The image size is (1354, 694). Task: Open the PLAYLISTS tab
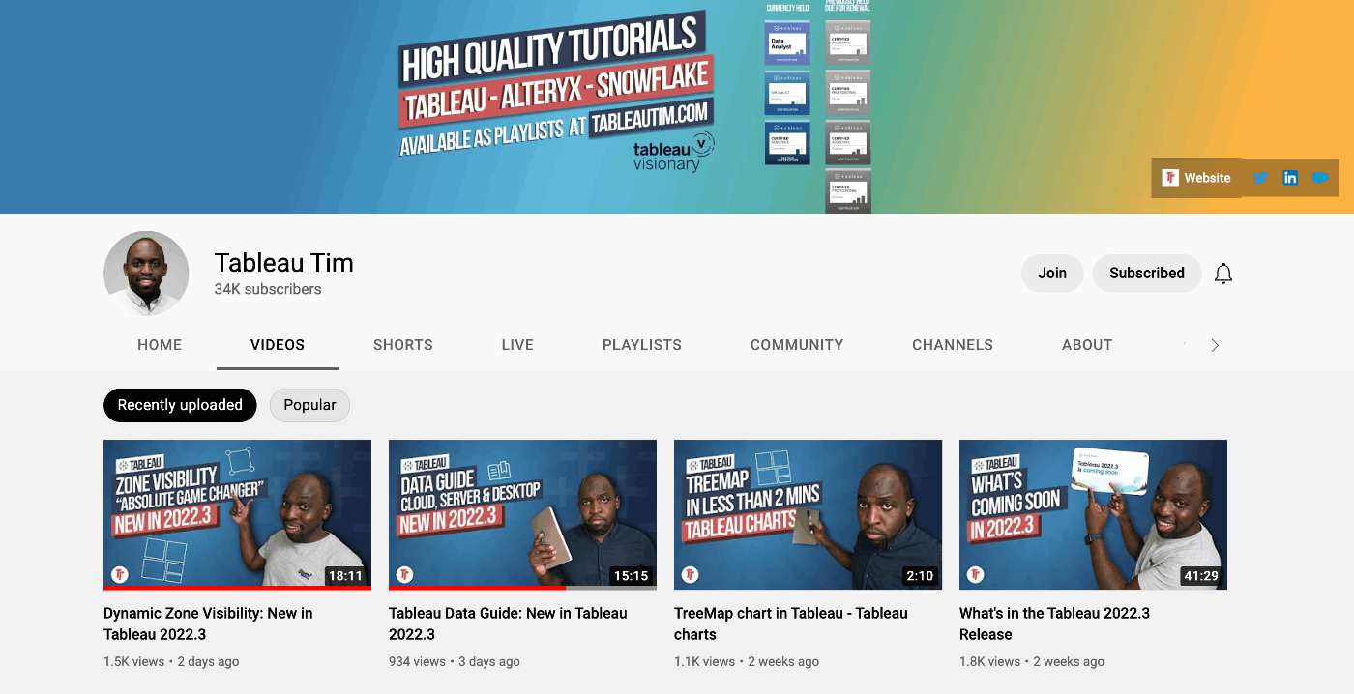coord(642,345)
